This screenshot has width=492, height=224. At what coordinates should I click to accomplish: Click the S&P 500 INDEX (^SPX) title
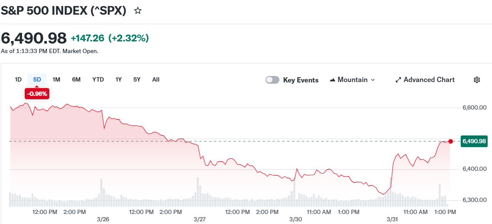pyautogui.click(x=64, y=11)
